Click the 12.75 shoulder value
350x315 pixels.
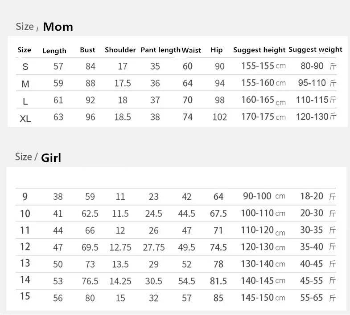120,247
